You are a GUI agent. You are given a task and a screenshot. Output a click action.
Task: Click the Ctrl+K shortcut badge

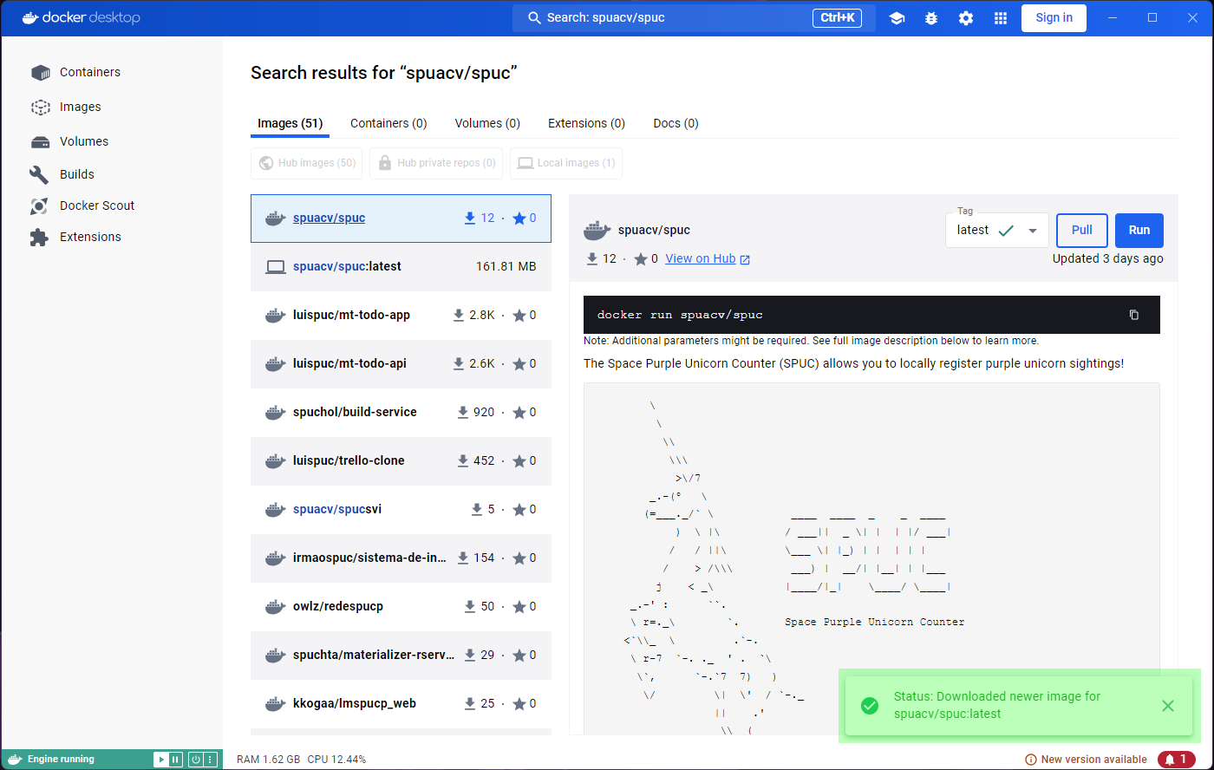(837, 17)
